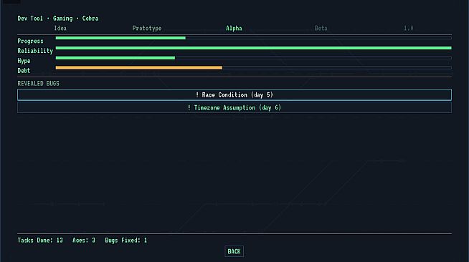The width and height of the screenshot is (469, 262).
Task: Click the Reliability bar
Action: [254, 48]
